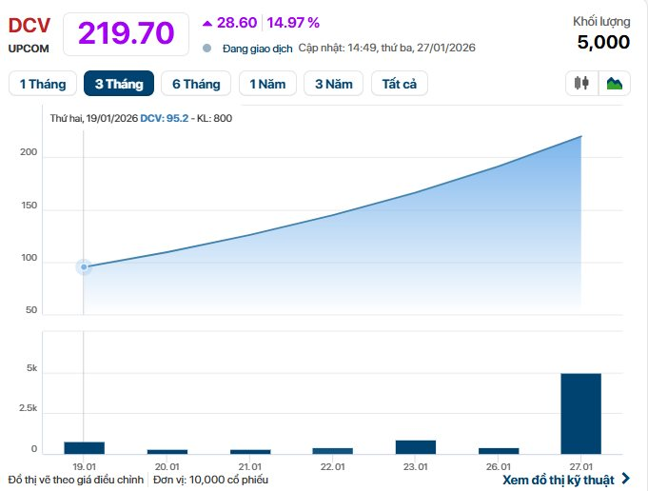Click the 23.01 volume bar
The height and width of the screenshot is (491, 648).
[415, 446]
